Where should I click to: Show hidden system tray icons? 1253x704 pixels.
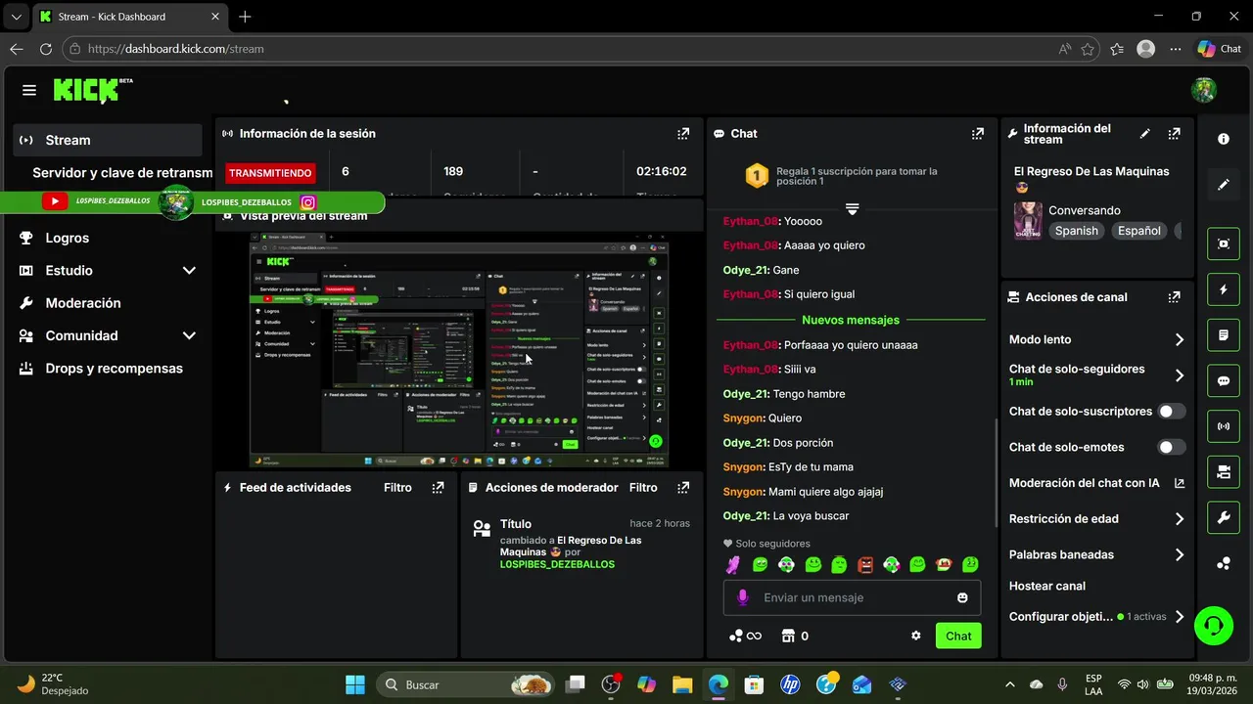pyautogui.click(x=1010, y=684)
